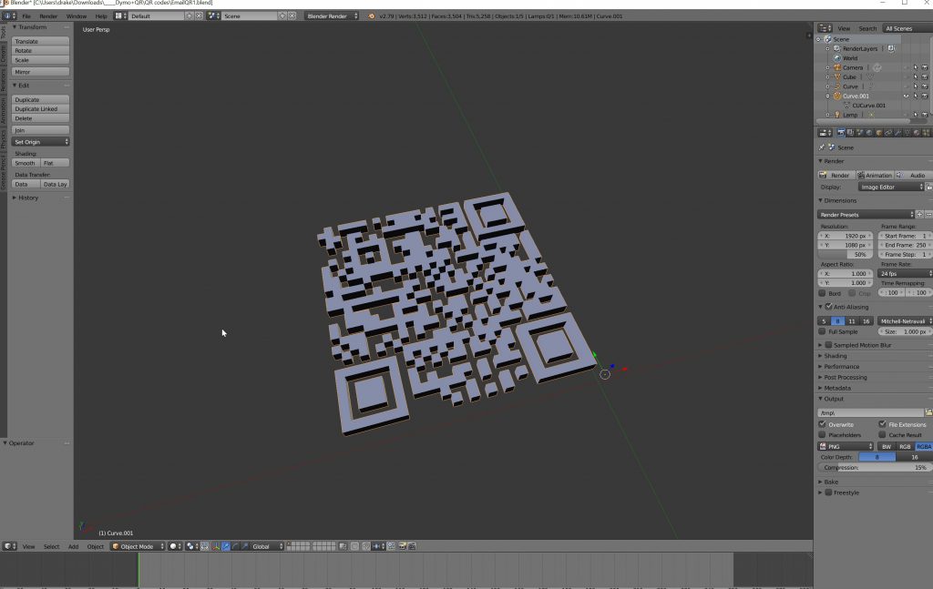Open the Object Mode dropdown
This screenshot has width=933, height=589.
[137, 546]
